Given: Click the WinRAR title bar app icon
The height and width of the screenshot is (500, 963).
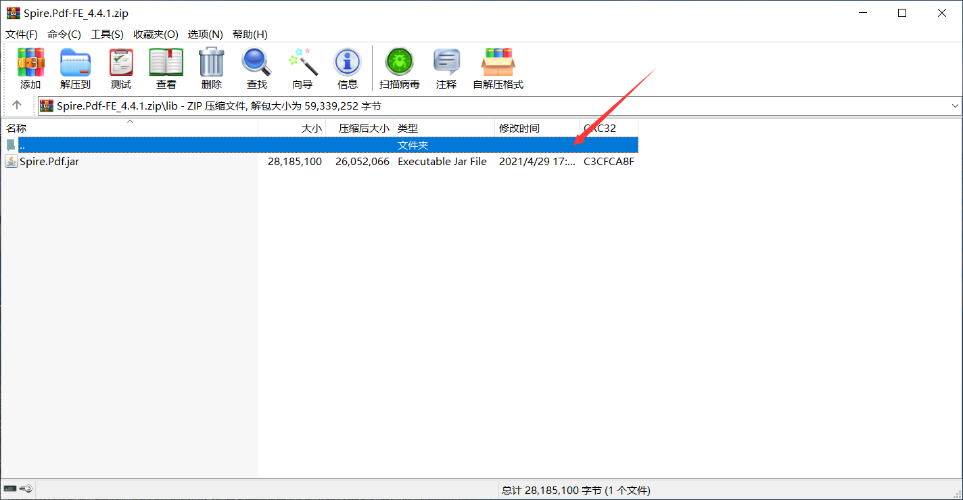Looking at the screenshot, I should pos(12,13).
